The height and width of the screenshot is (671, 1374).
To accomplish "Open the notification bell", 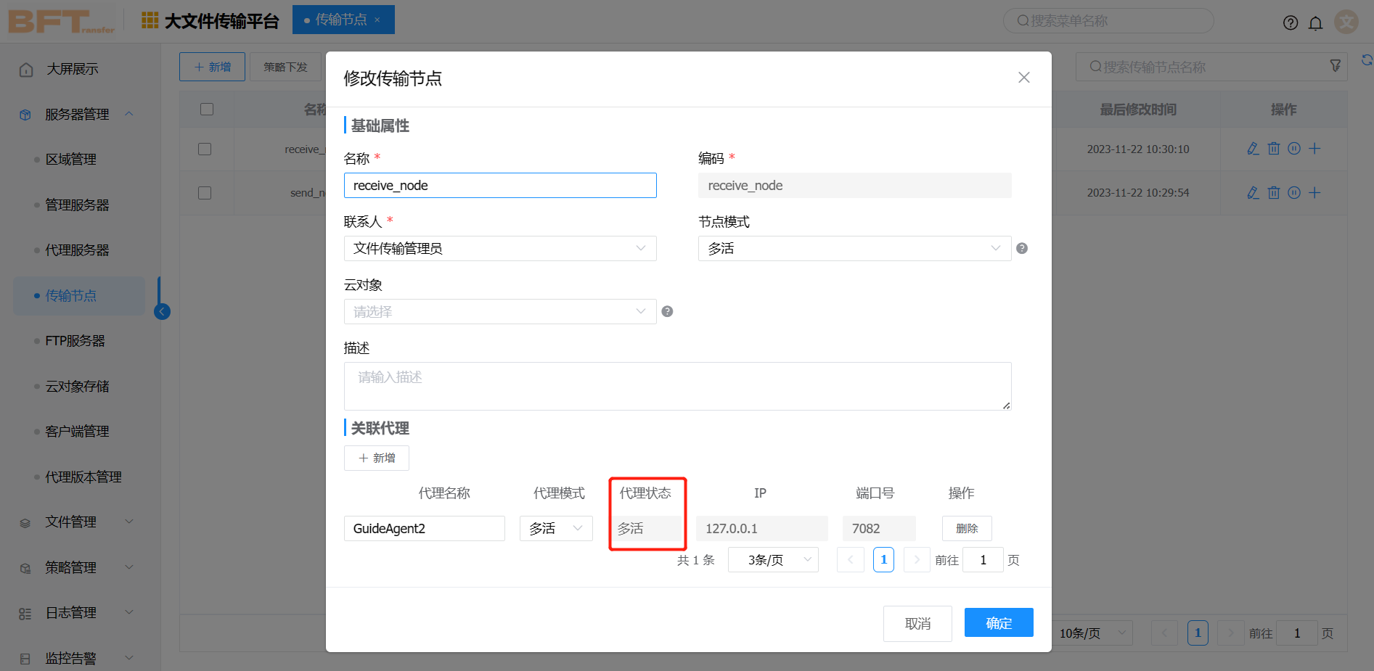I will (1316, 22).
